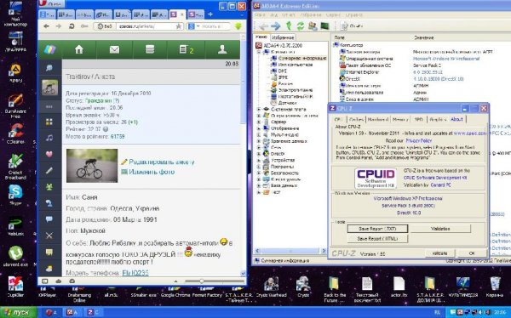
Task: Switch to the SPD tab in CPU-Z
Action: 418,119
